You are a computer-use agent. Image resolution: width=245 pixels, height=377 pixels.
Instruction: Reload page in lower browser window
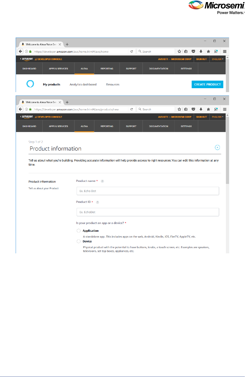click(132, 109)
